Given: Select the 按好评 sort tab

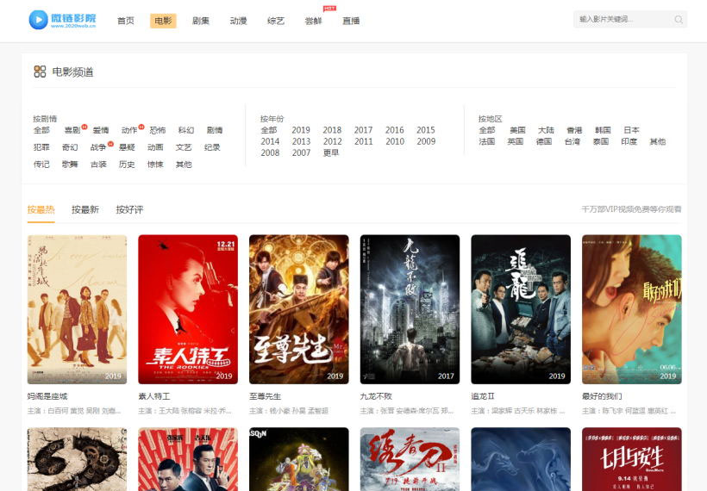Looking at the screenshot, I should 129,209.
